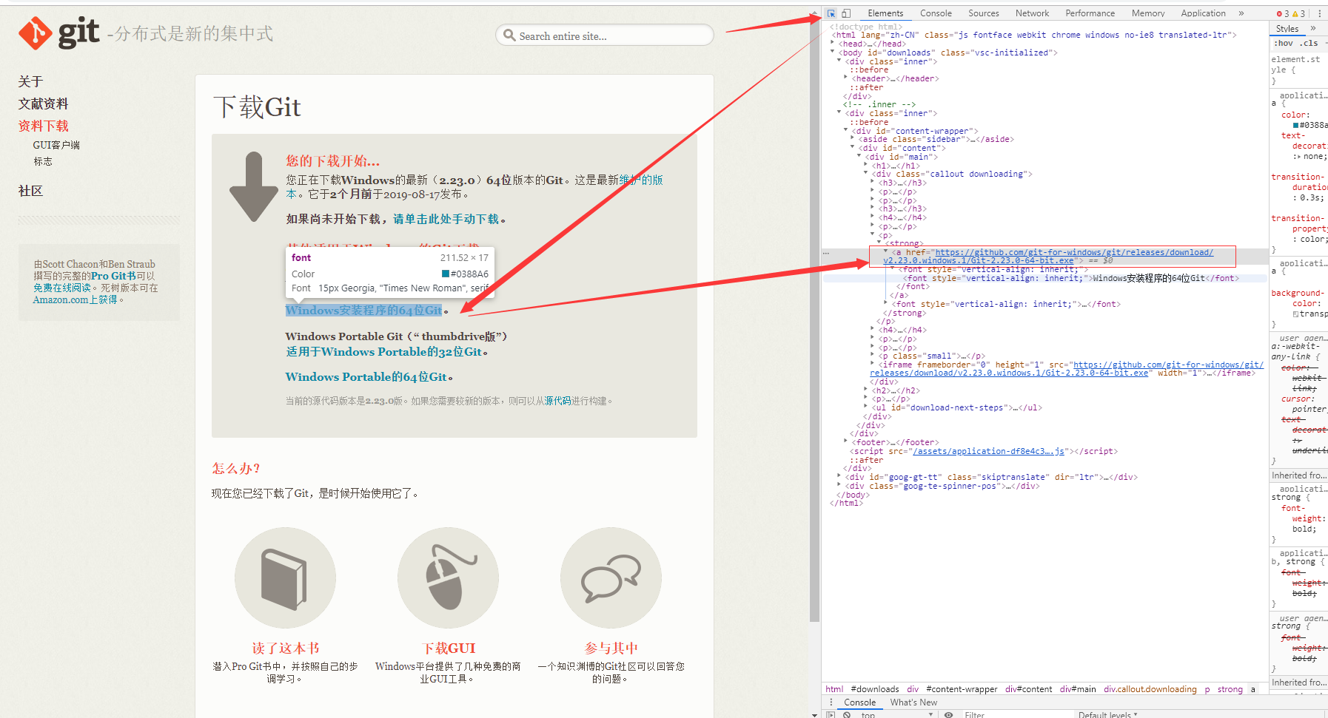Switch to the Performance tab
Viewport: 1328px width, 718px height.
pos(1090,13)
